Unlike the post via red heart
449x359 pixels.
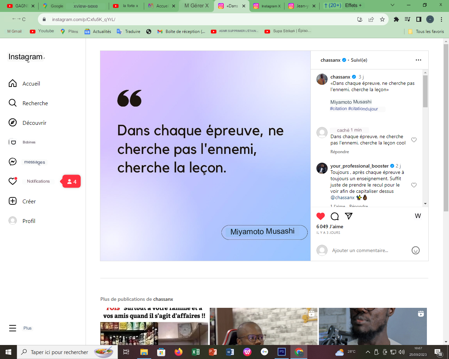click(321, 216)
